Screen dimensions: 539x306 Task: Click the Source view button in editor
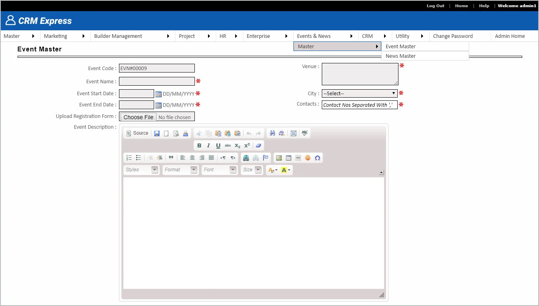click(137, 133)
